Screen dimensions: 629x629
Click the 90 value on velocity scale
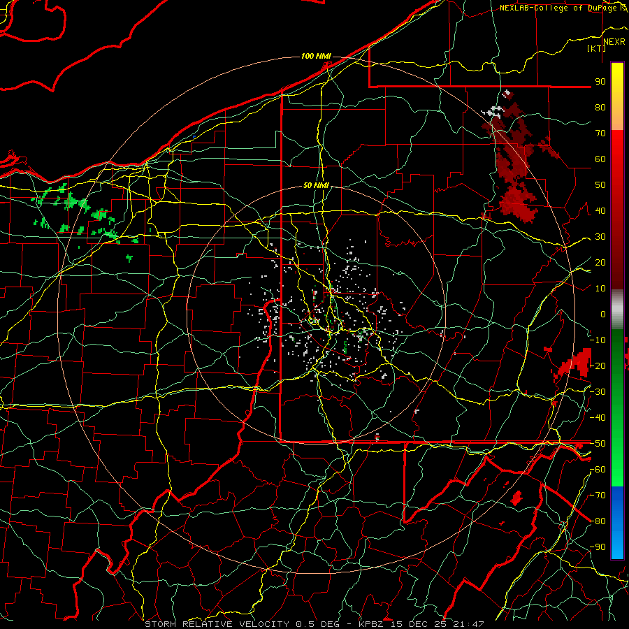[600, 82]
